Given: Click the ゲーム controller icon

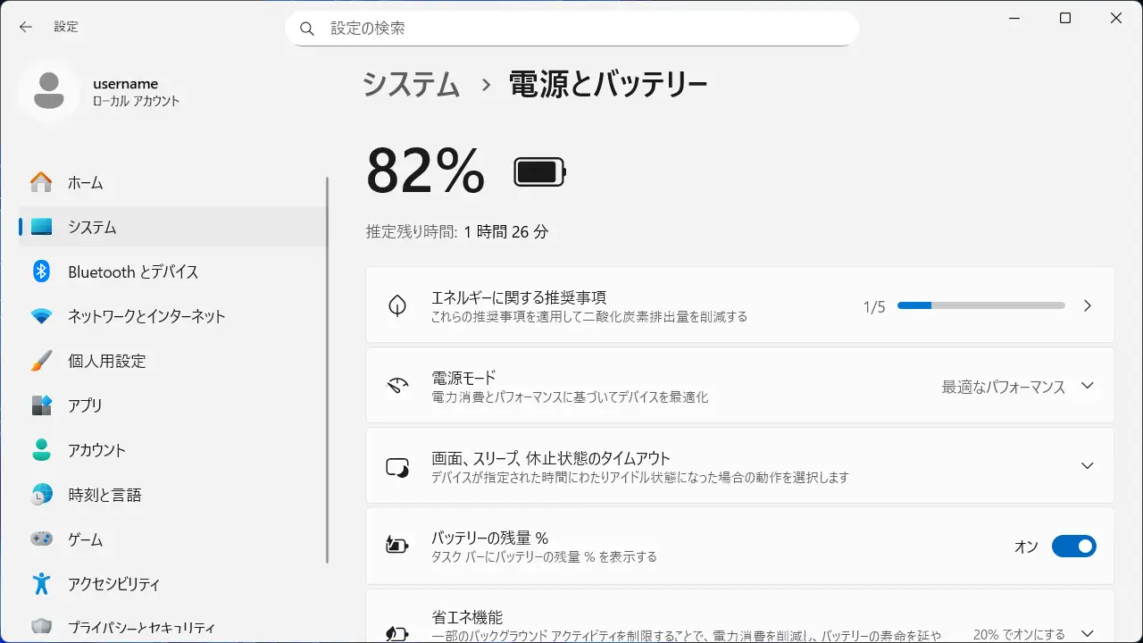Looking at the screenshot, I should pyautogui.click(x=41, y=539).
